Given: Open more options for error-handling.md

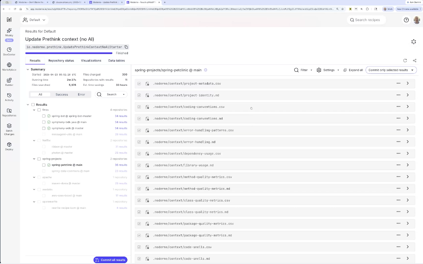Looking at the screenshot, I should 398,141.
